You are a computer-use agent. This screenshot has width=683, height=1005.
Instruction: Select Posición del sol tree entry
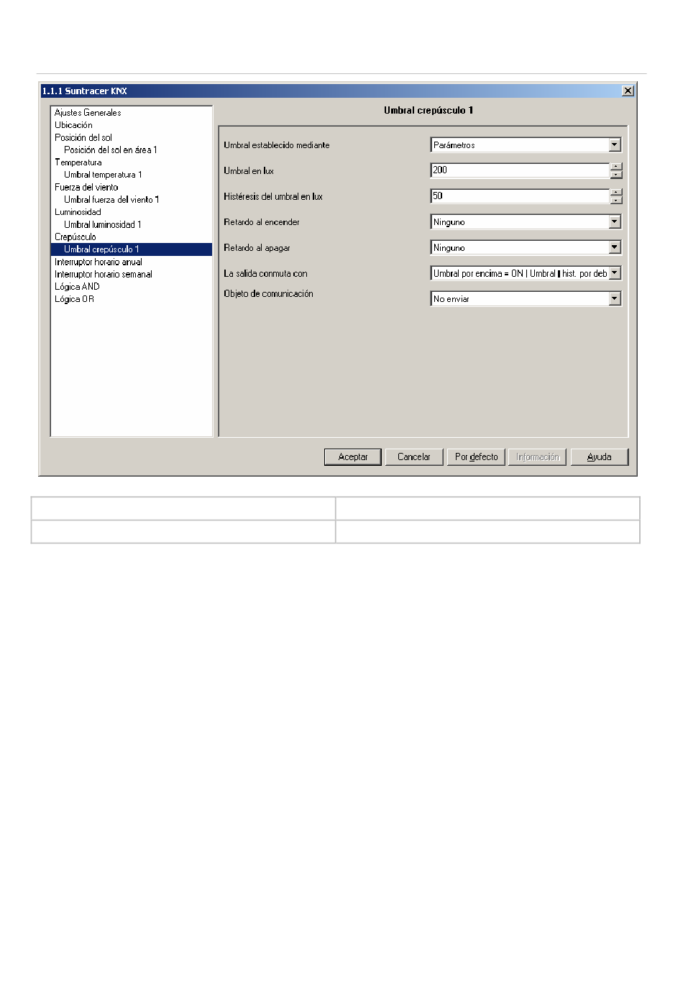coord(83,137)
